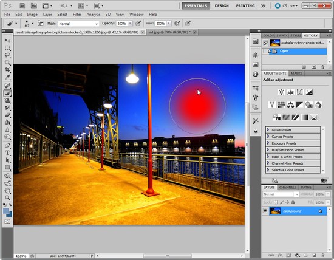This screenshot has height=260, width=334.
Task: Launch Adobe Bridge from application bar
Action: pos(22,5)
